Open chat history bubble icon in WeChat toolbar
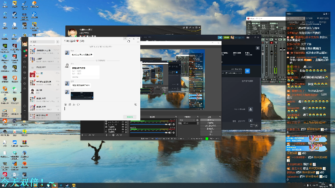 [78, 104]
